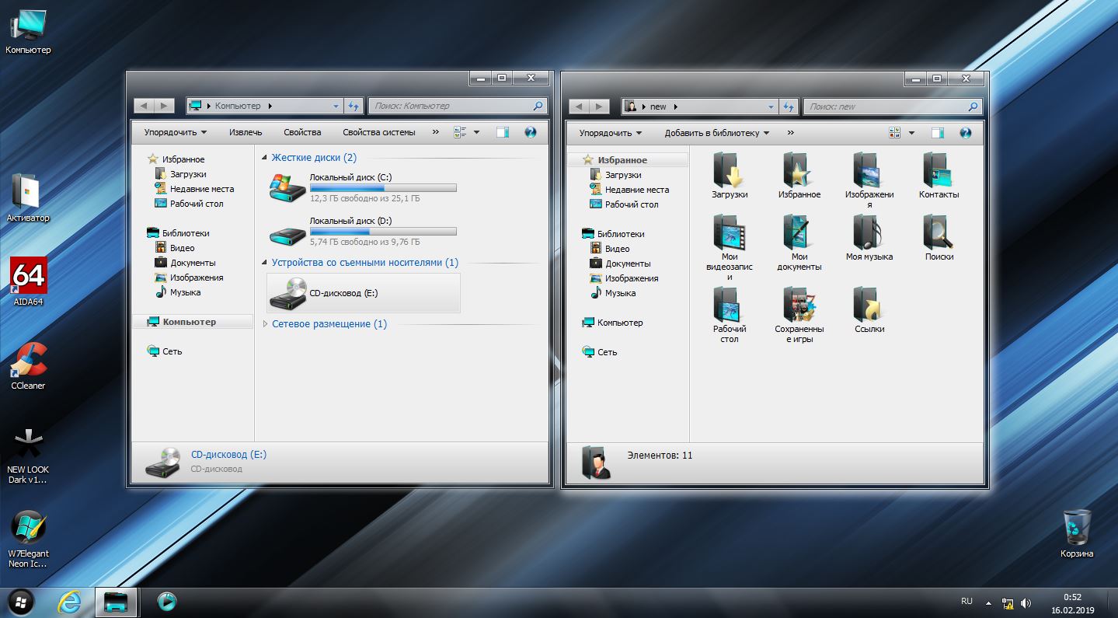1118x618 pixels.
Task: Collapse the Жесткие диски group
Action: tap(265, 158)
